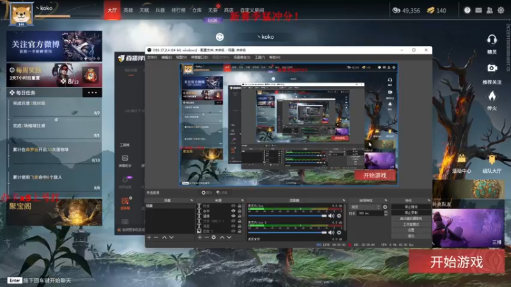Open the 编辑(E) menu in OBS
The image size is (511, 287).
167,57
